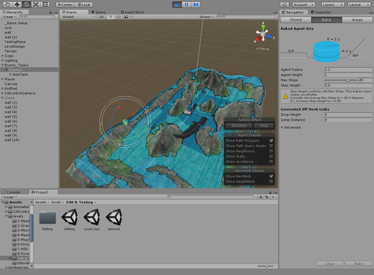The width and height of the screenshot is (374, 275).
Task: Click the Step frame button
Action: (x=196, y=5)
